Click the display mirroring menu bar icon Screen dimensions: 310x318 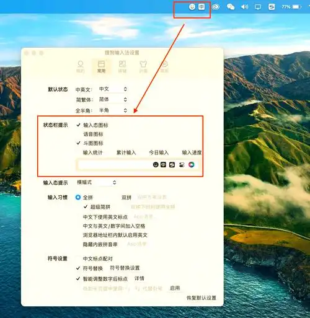(258, 7)
